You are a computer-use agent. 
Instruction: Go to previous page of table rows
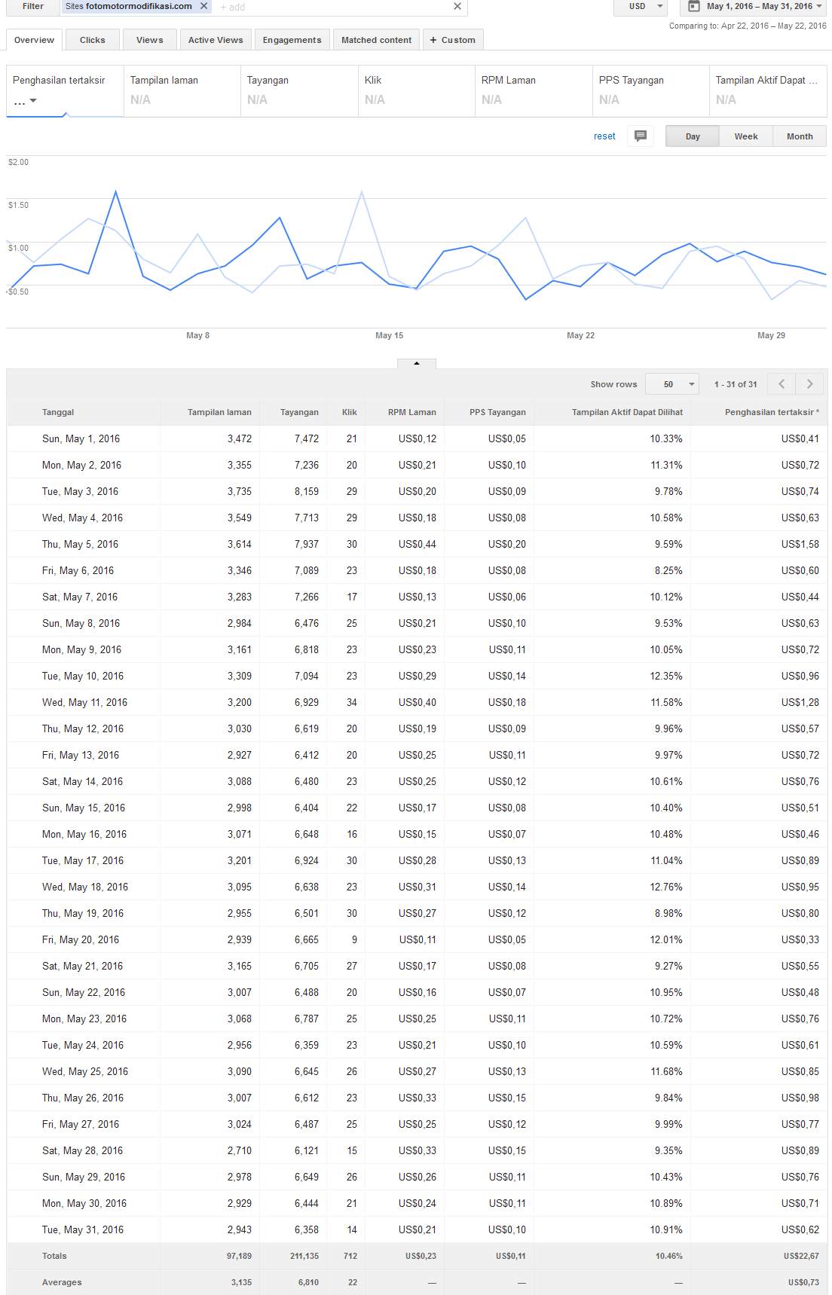782,384
